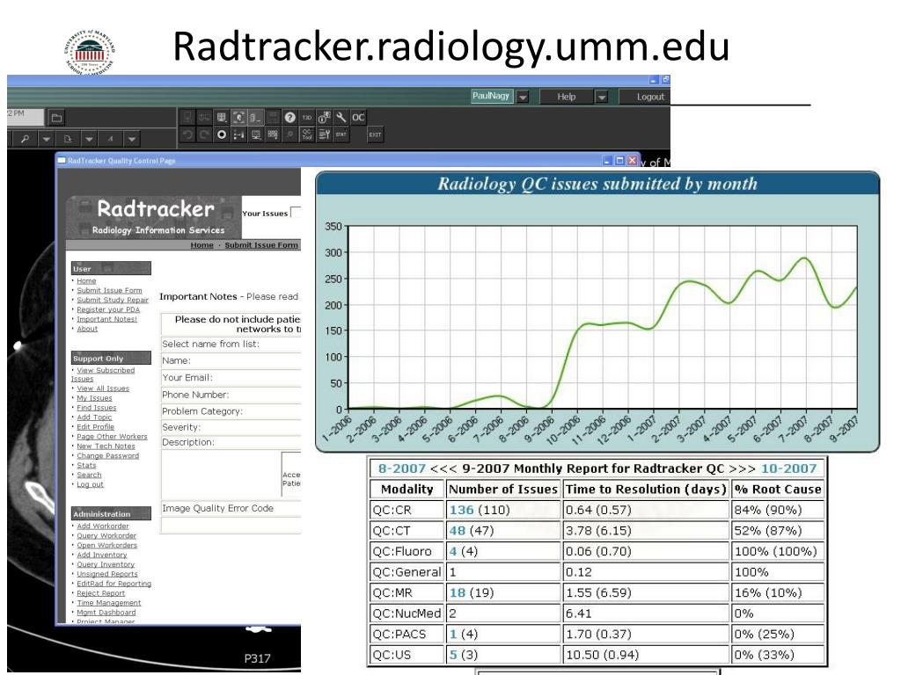This screenshot has width=901, height=675.
Task: Expand the arrow beside the magnifier icon
Action: (x=47, y=139)
